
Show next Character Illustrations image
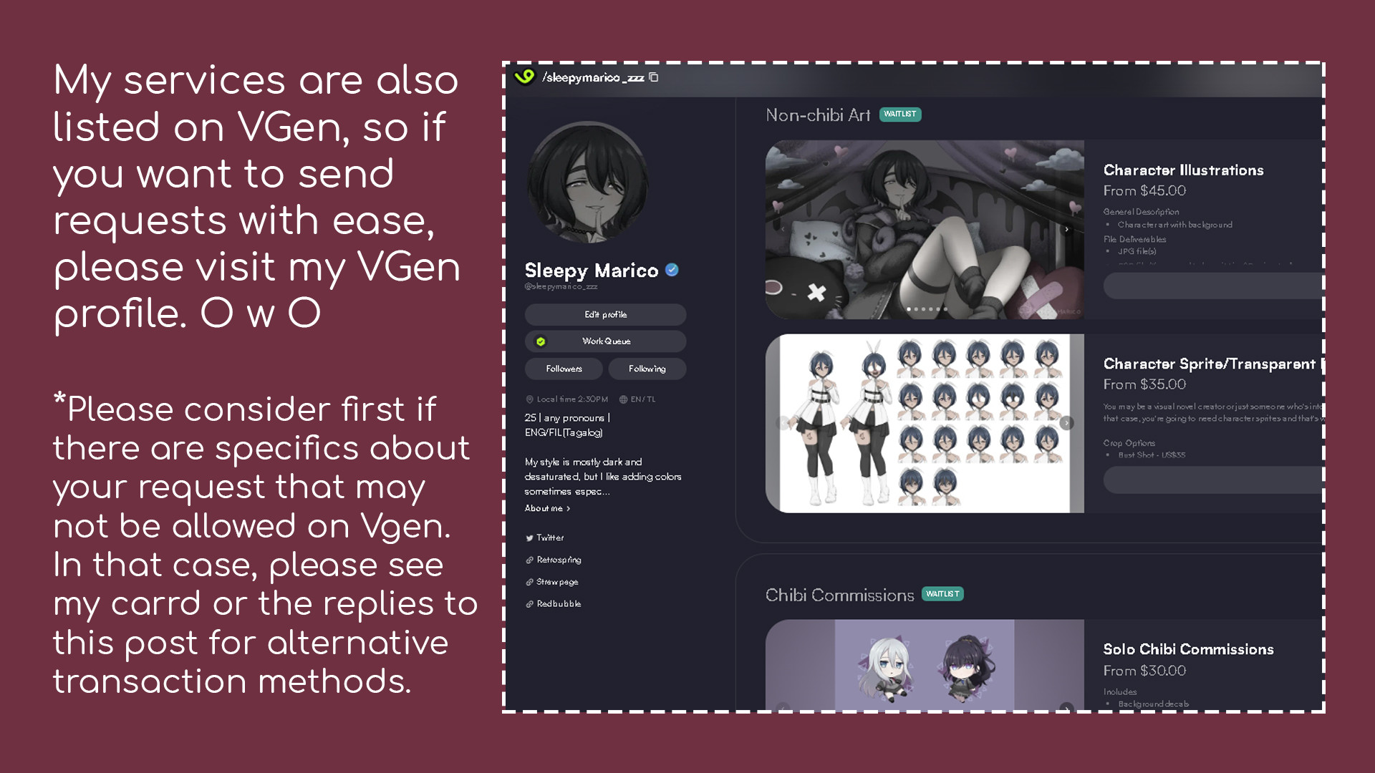tap(1067, 229)
